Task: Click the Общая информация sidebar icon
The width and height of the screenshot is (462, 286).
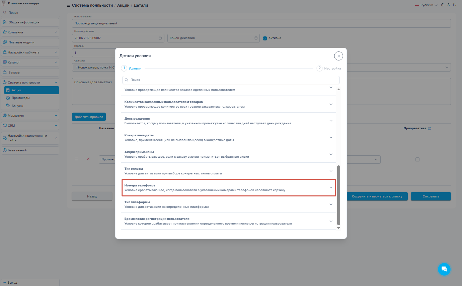Action: click(5, 22)
